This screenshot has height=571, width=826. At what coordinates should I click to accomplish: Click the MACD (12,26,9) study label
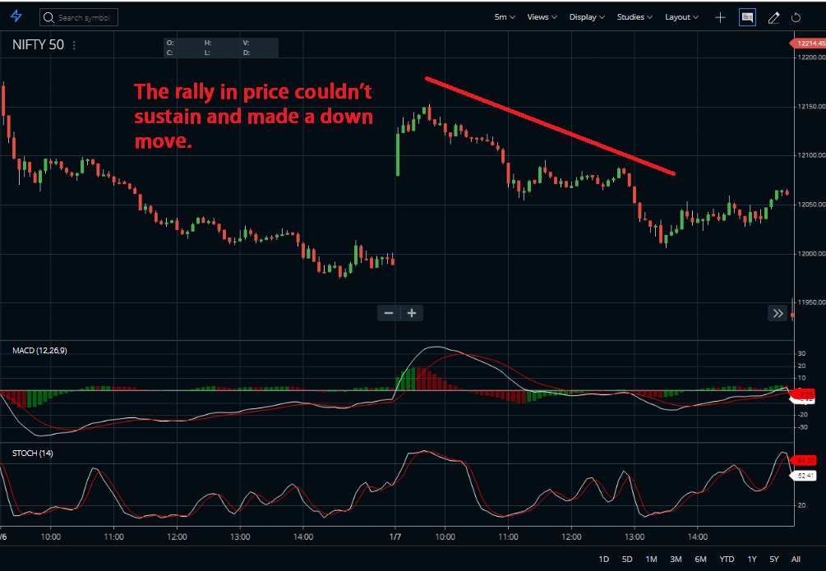coord(39,350)
